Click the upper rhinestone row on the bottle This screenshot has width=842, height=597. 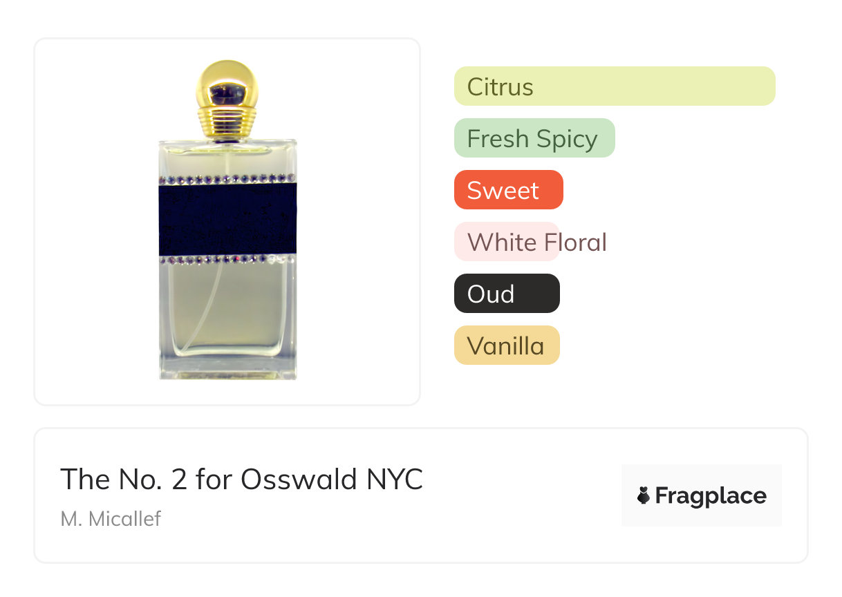pyautogui.click(x=227, y=179)
